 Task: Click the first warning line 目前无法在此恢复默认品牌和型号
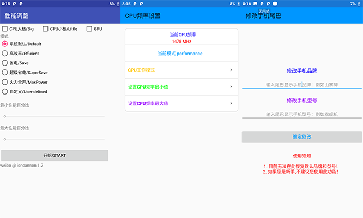tap(301, 167)
